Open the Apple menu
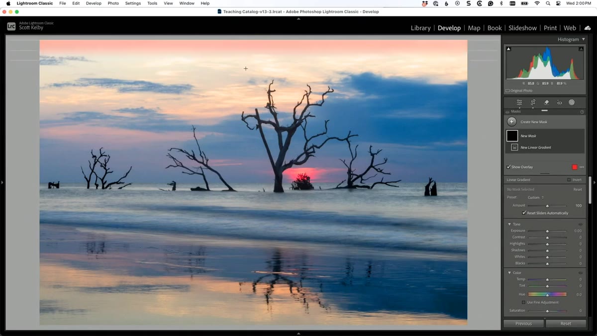The image size is (597, 336). click(x=8, y=3)
